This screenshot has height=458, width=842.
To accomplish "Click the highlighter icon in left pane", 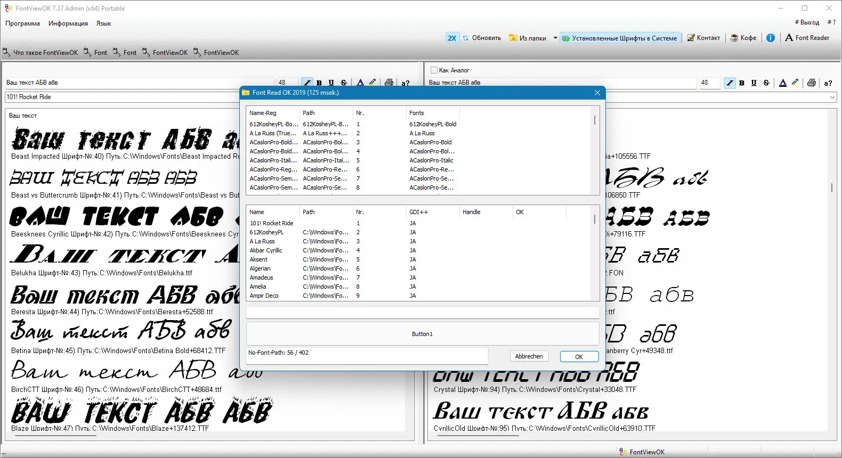I will tap(373, 83).
